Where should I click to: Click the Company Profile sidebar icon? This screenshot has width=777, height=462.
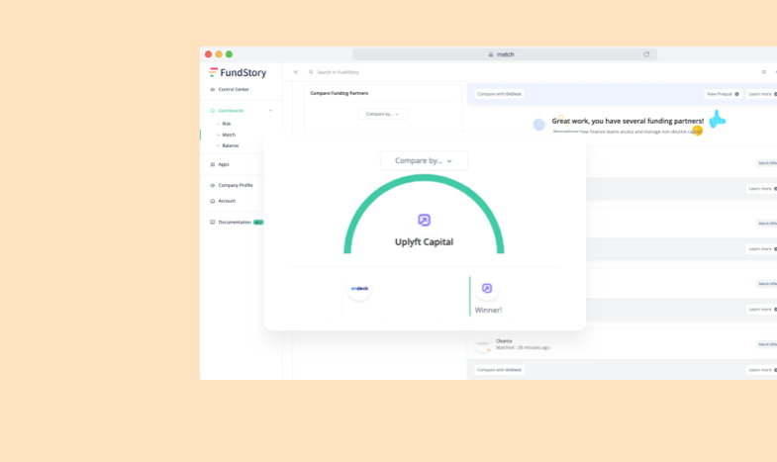point(213,185)
